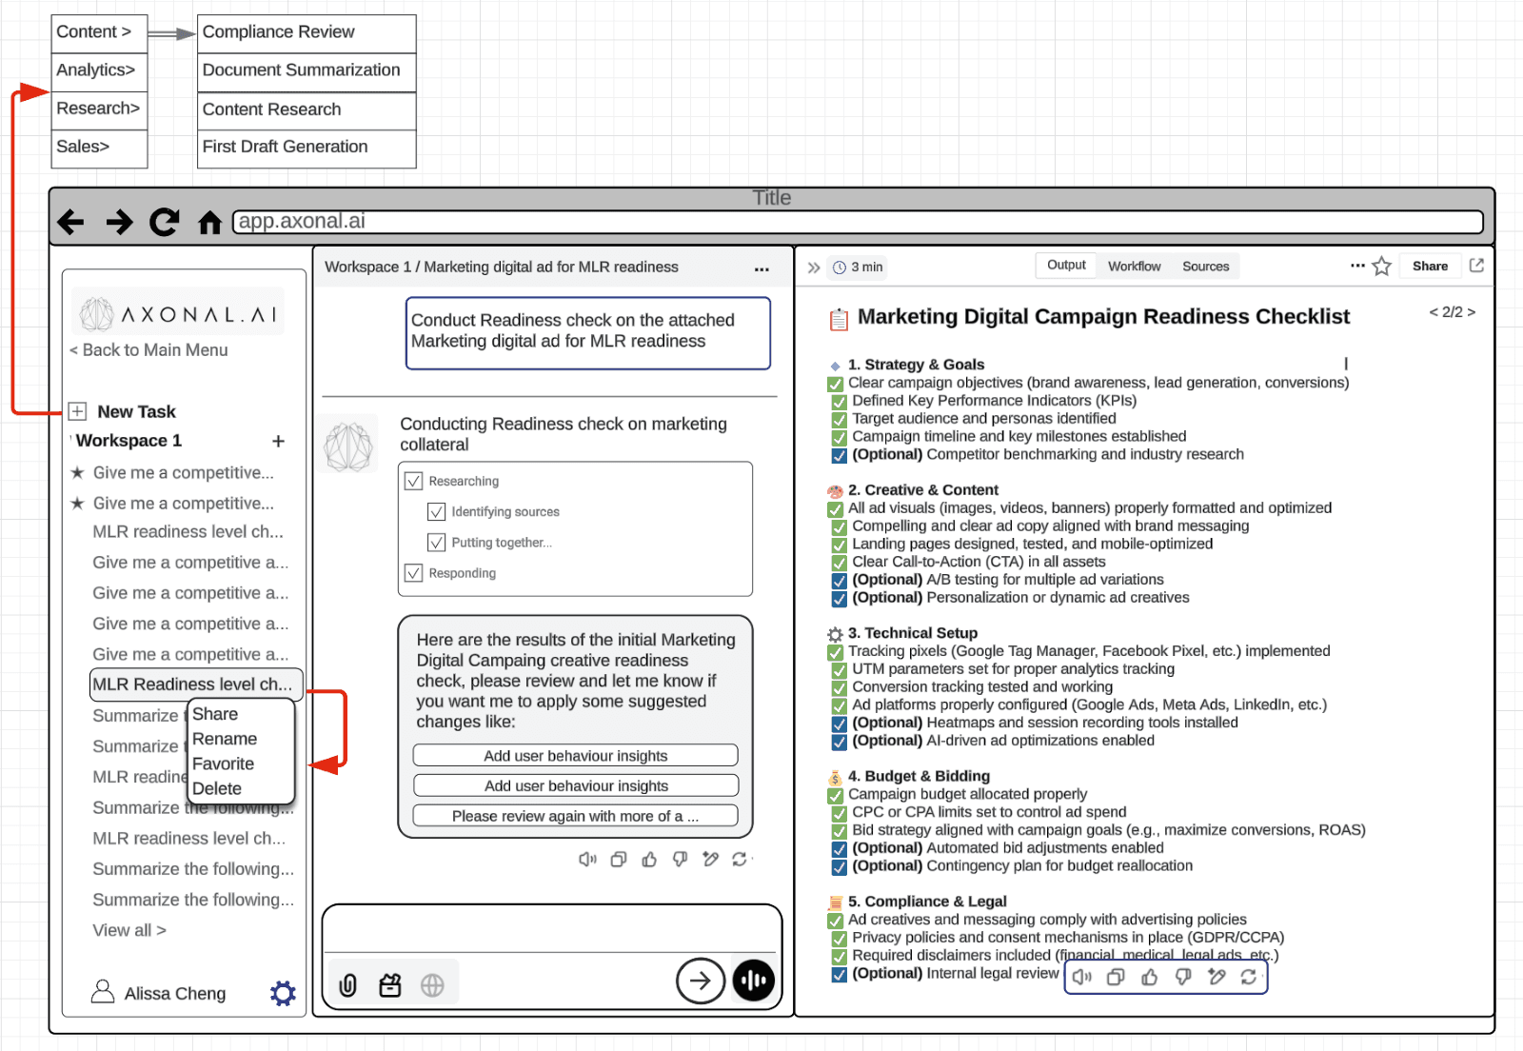Start voice input with the black waveform button
This screenshot has width=1523, height=1051.
pos(754,981)
